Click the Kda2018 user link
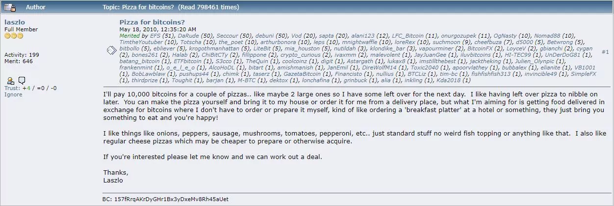Screen dimensions: 614x206 [x=448, y=80]
